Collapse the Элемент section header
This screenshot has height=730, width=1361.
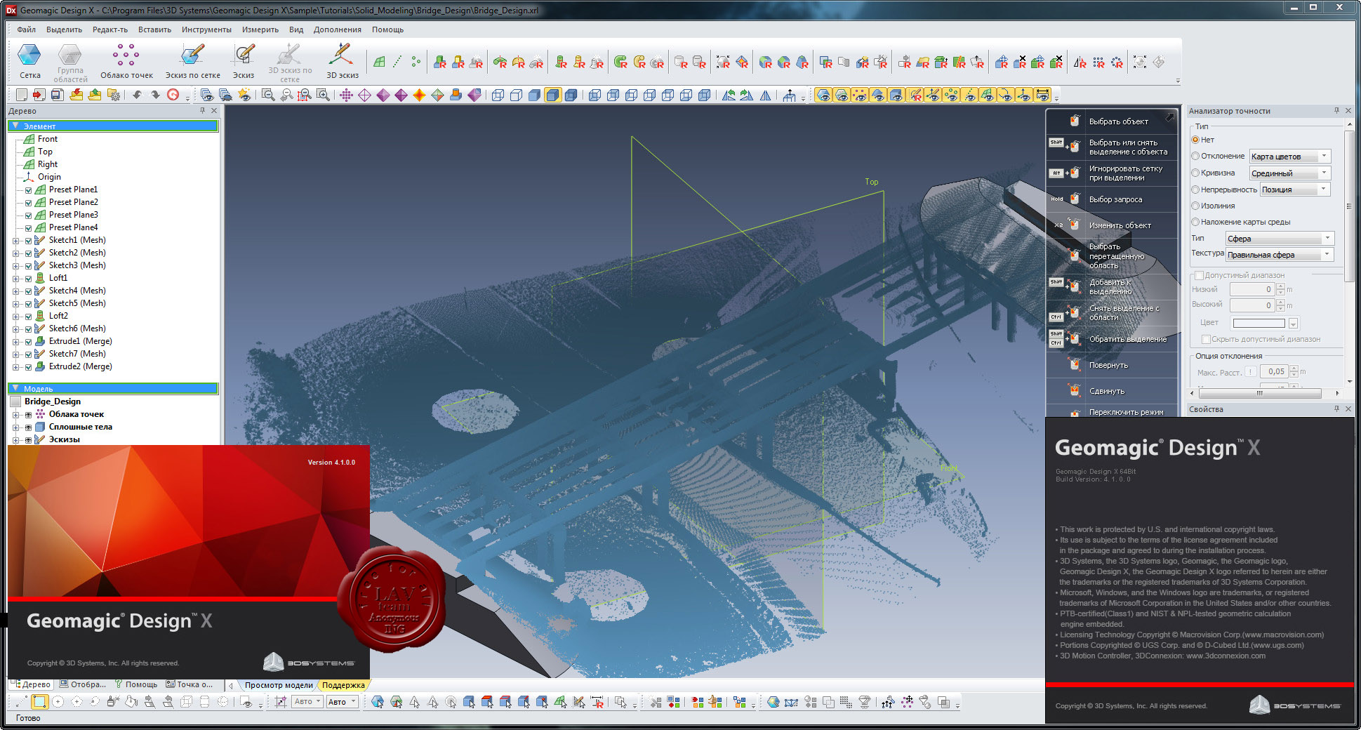click(x=112, y=126)
